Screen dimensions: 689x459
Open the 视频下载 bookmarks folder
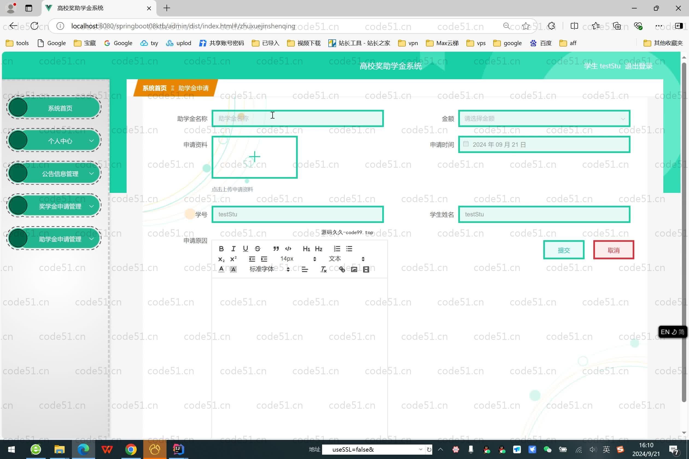(304, 43)
